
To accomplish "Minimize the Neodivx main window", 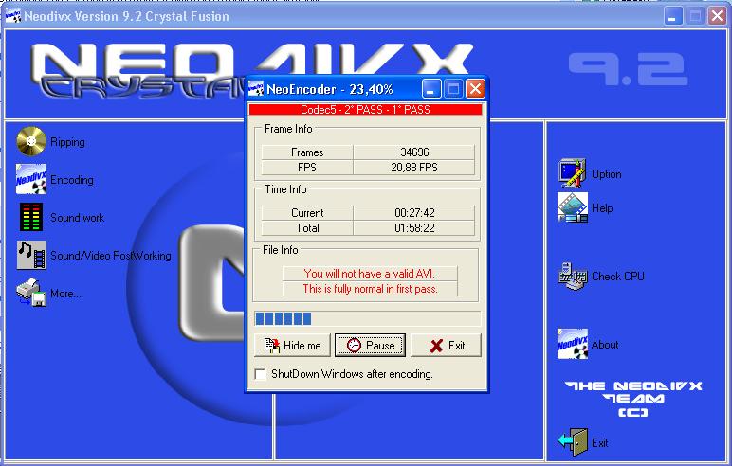I will pyautogui.click(x=673, y=16).
